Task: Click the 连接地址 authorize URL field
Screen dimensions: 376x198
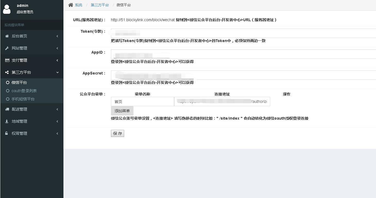Action: tap(222, 101)
